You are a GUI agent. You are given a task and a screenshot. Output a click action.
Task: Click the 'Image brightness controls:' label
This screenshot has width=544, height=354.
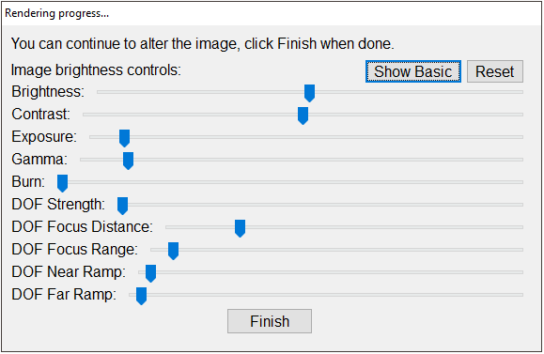pos(96,70)
